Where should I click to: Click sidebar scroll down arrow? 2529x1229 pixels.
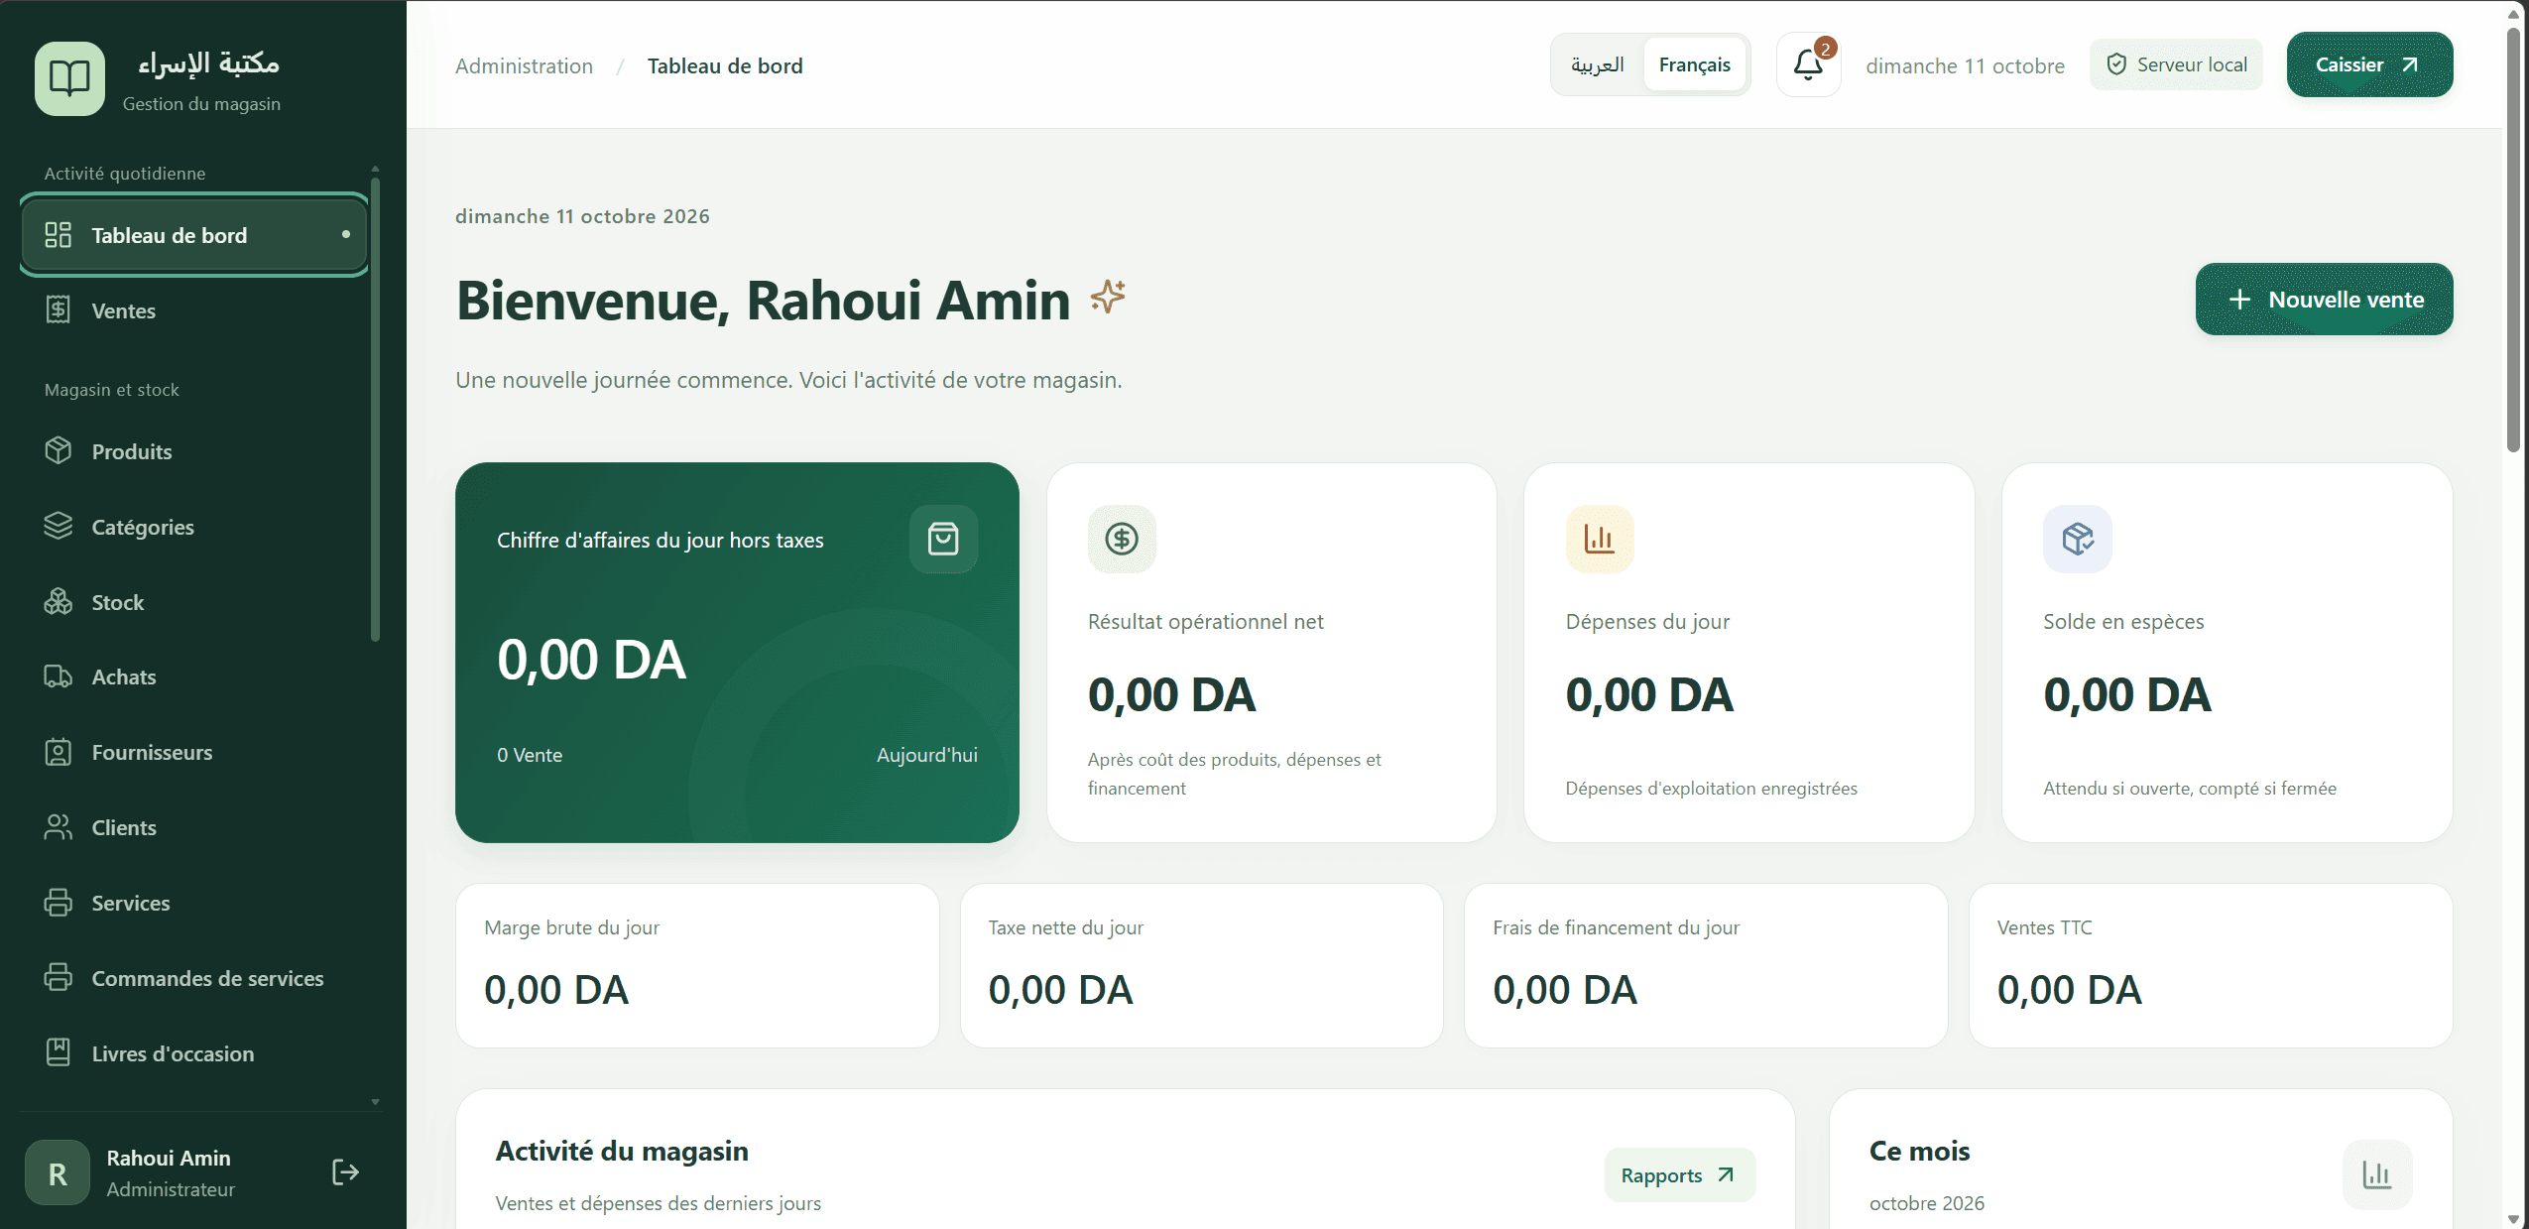click(x=375, y=1102)
